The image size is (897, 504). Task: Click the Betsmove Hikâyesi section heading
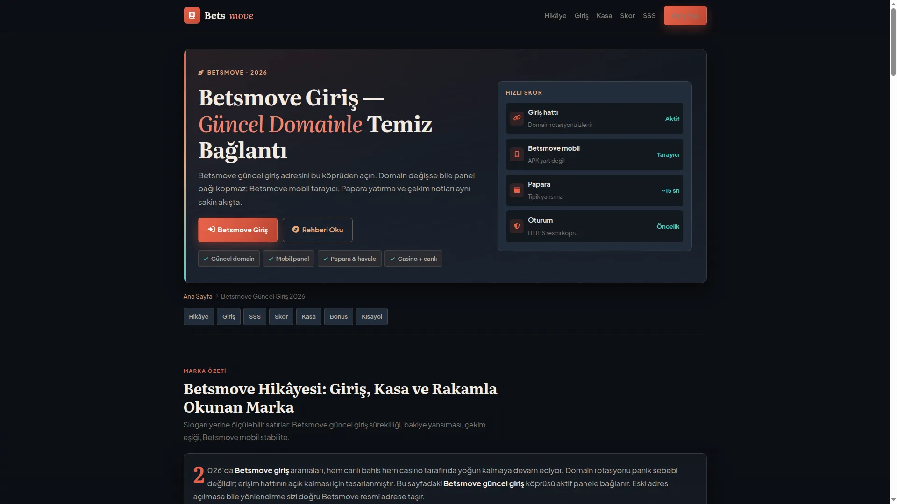pos(340,398)
